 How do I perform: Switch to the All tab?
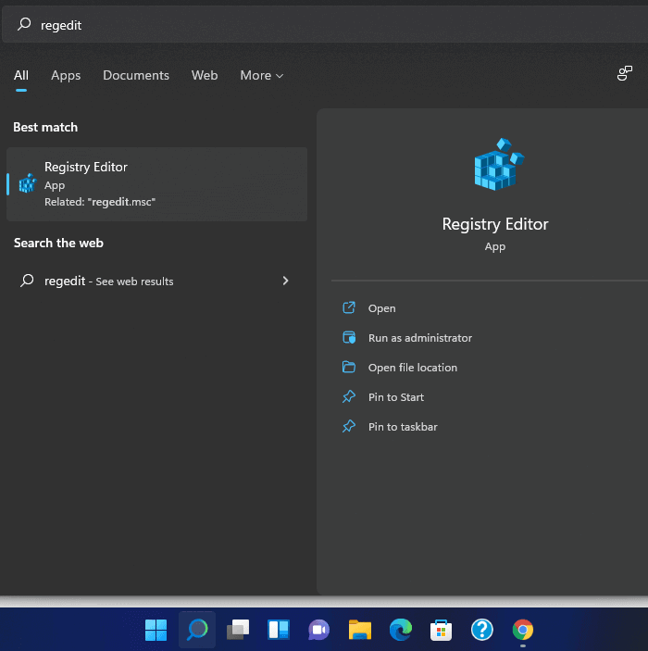coord(21,75)
